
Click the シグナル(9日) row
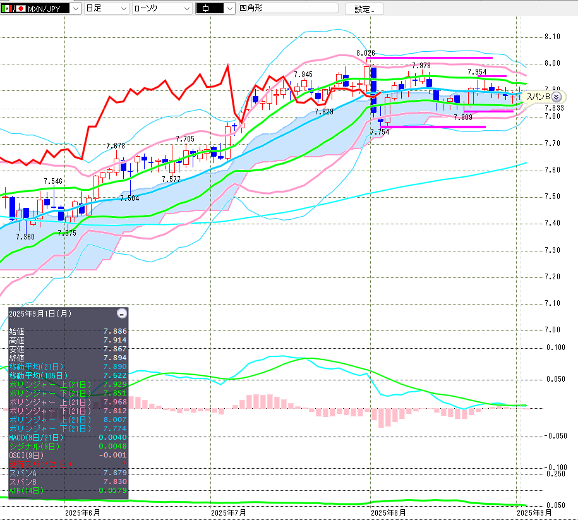coord(68,446)
